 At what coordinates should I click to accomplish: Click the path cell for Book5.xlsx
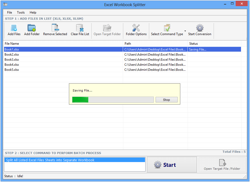click(x=155, y=70)
